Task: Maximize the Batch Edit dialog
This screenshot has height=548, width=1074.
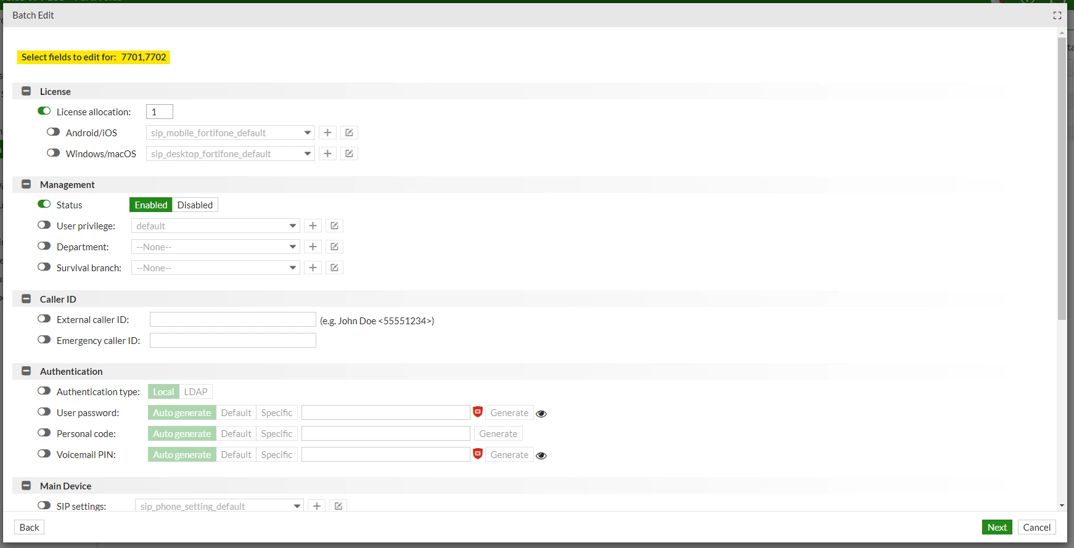Action: pos(1057,15)
